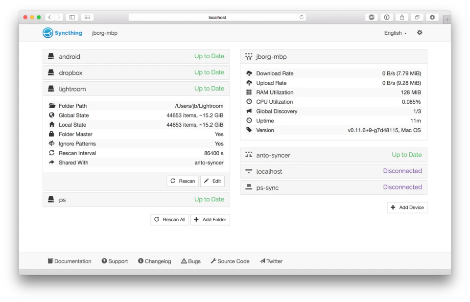Click the hard drive icon beside android folder

(51, 56)
